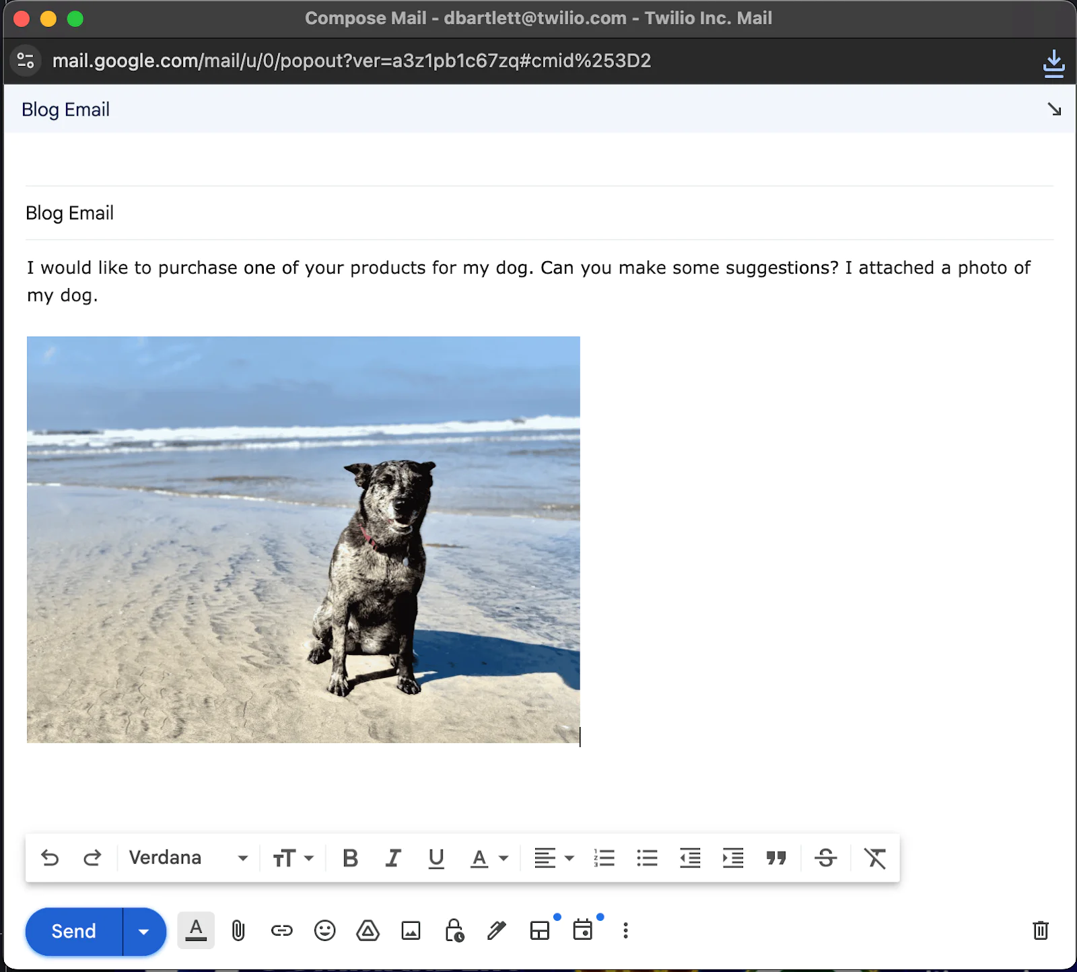The image size is (1077, 972).
Task: Attach a file with the paperclip icon
Action: coord(238,931)
